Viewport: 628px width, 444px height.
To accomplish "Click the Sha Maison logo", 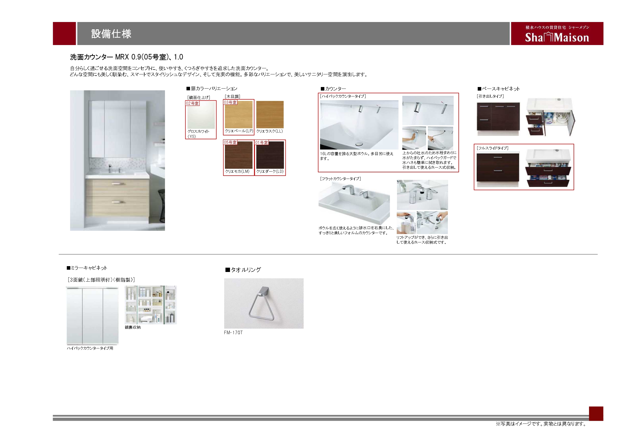I will coord(557,34).
